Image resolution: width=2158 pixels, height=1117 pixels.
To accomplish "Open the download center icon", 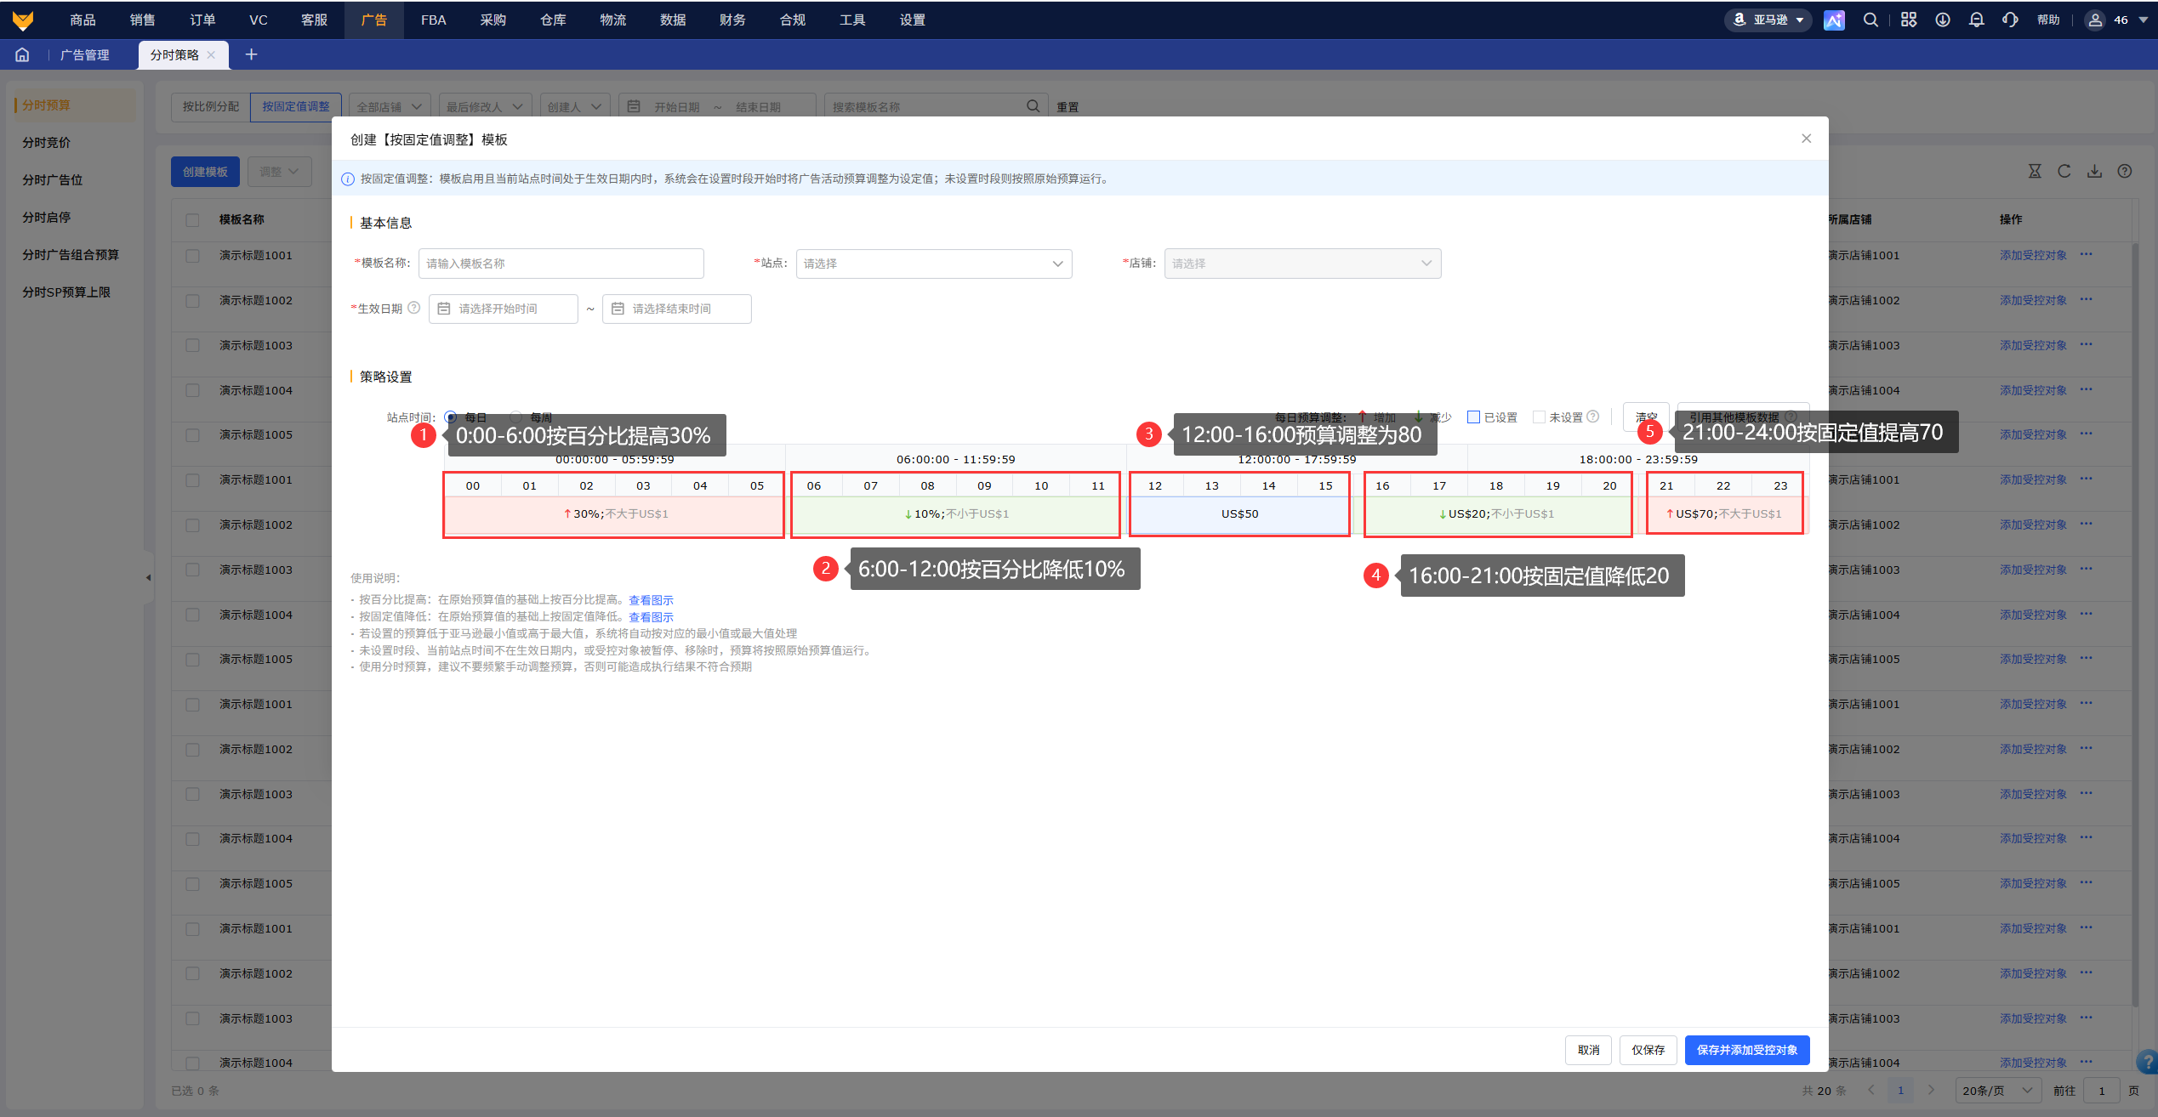I will pos(1943,20).
